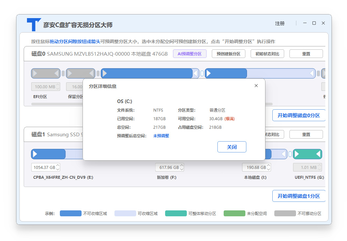Click the CPBA_X64FRE_ZH-CN_DV9 (E:) label
Image resolution: width=347 pixels, height=241 pixels.
pyautogui.click(x=63, y=177)
